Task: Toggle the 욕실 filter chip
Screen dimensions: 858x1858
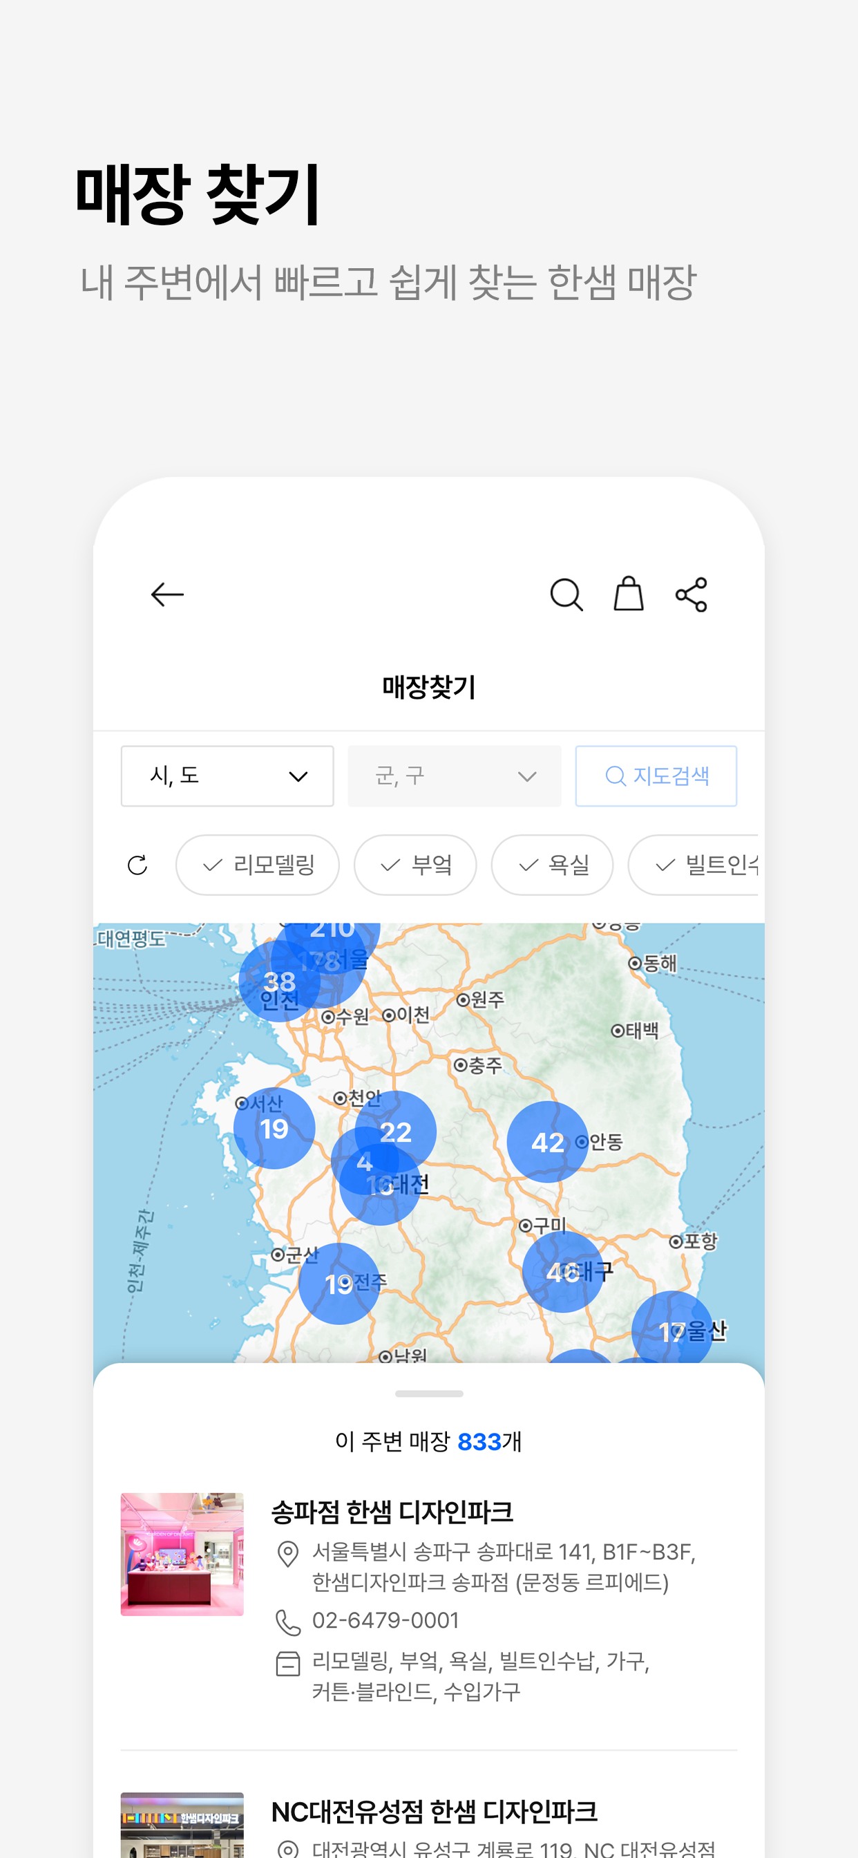Action: pos(552,865)
